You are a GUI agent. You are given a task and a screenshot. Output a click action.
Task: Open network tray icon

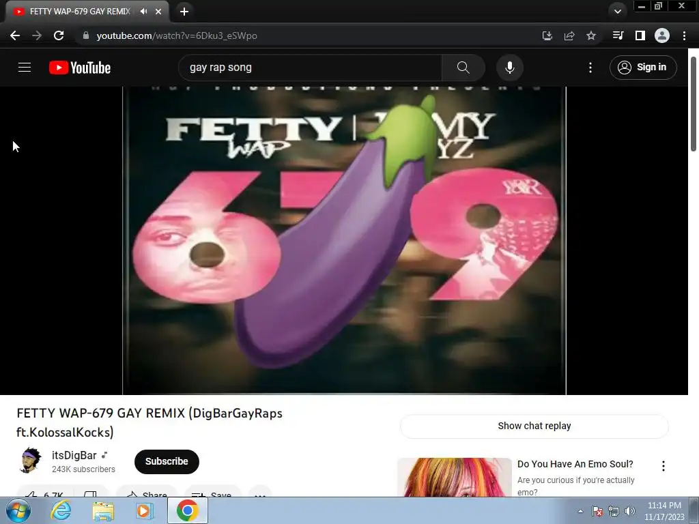click(x=614, y=512)
